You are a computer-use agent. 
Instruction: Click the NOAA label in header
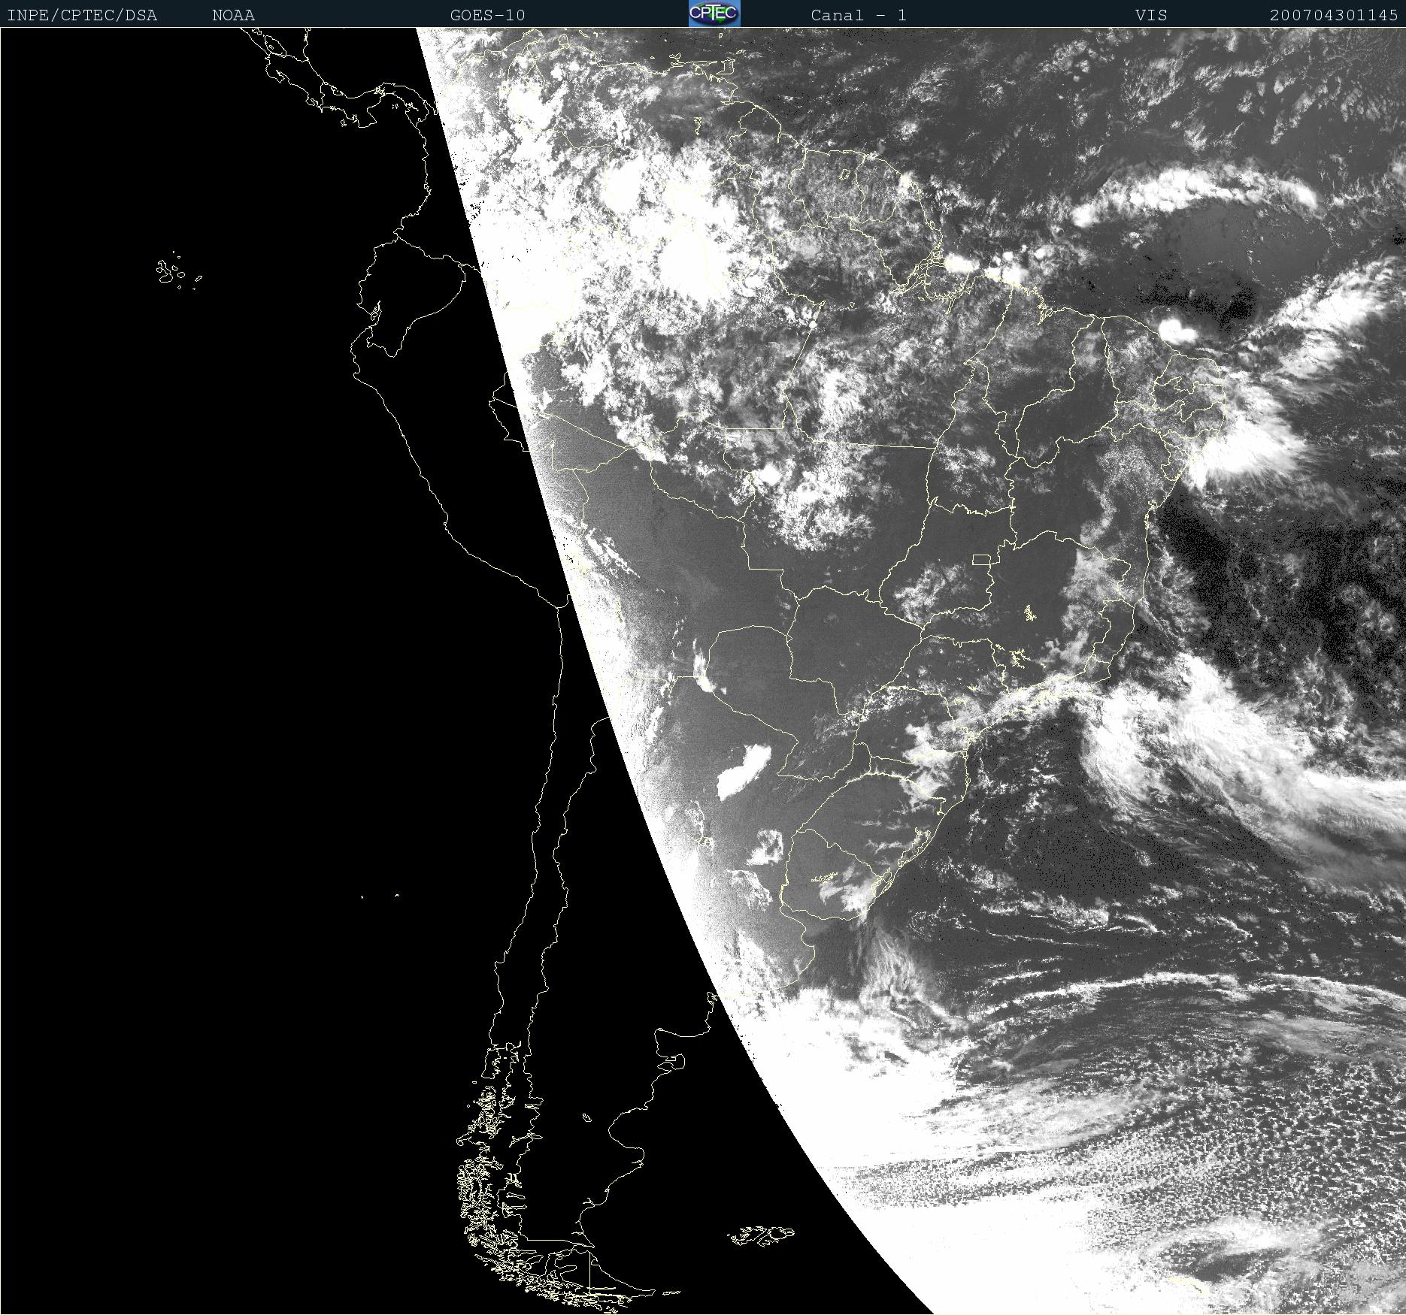(x=234, y=15)
